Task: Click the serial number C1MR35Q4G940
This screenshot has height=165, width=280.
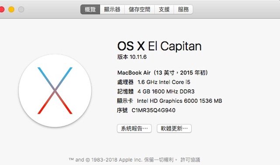Action: 154,110
